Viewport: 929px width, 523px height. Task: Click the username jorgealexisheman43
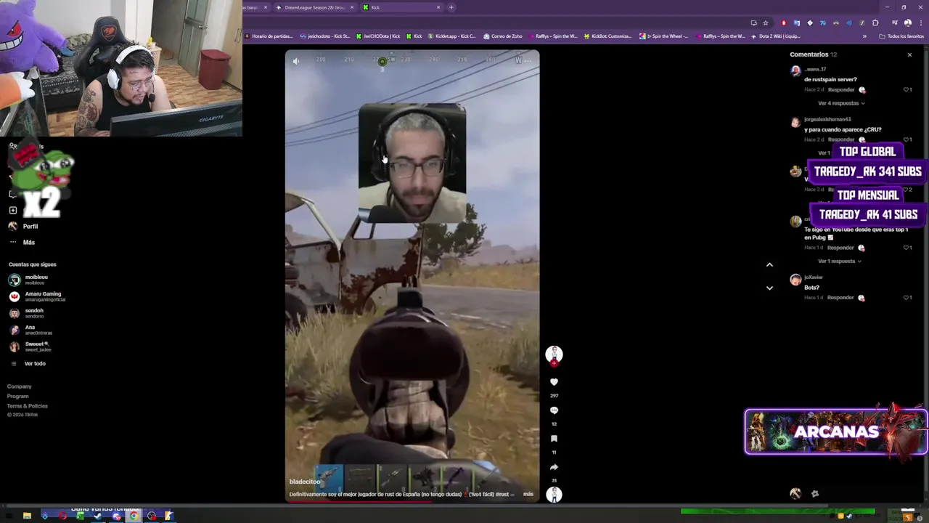coord(827,119)
